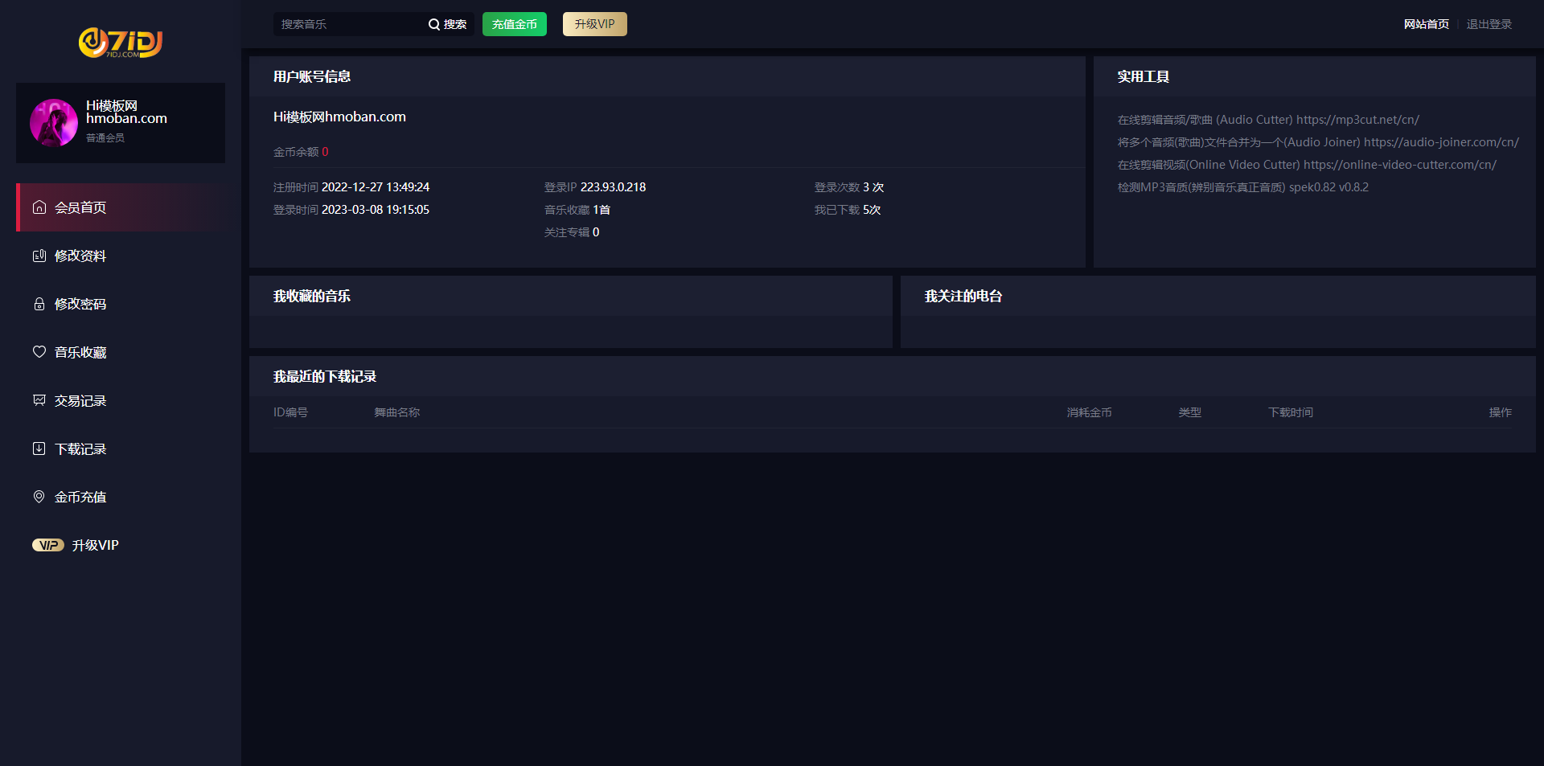Click the 类型 column header
This screenshot has width=1544, height=766.
[x=1190, y=412]
